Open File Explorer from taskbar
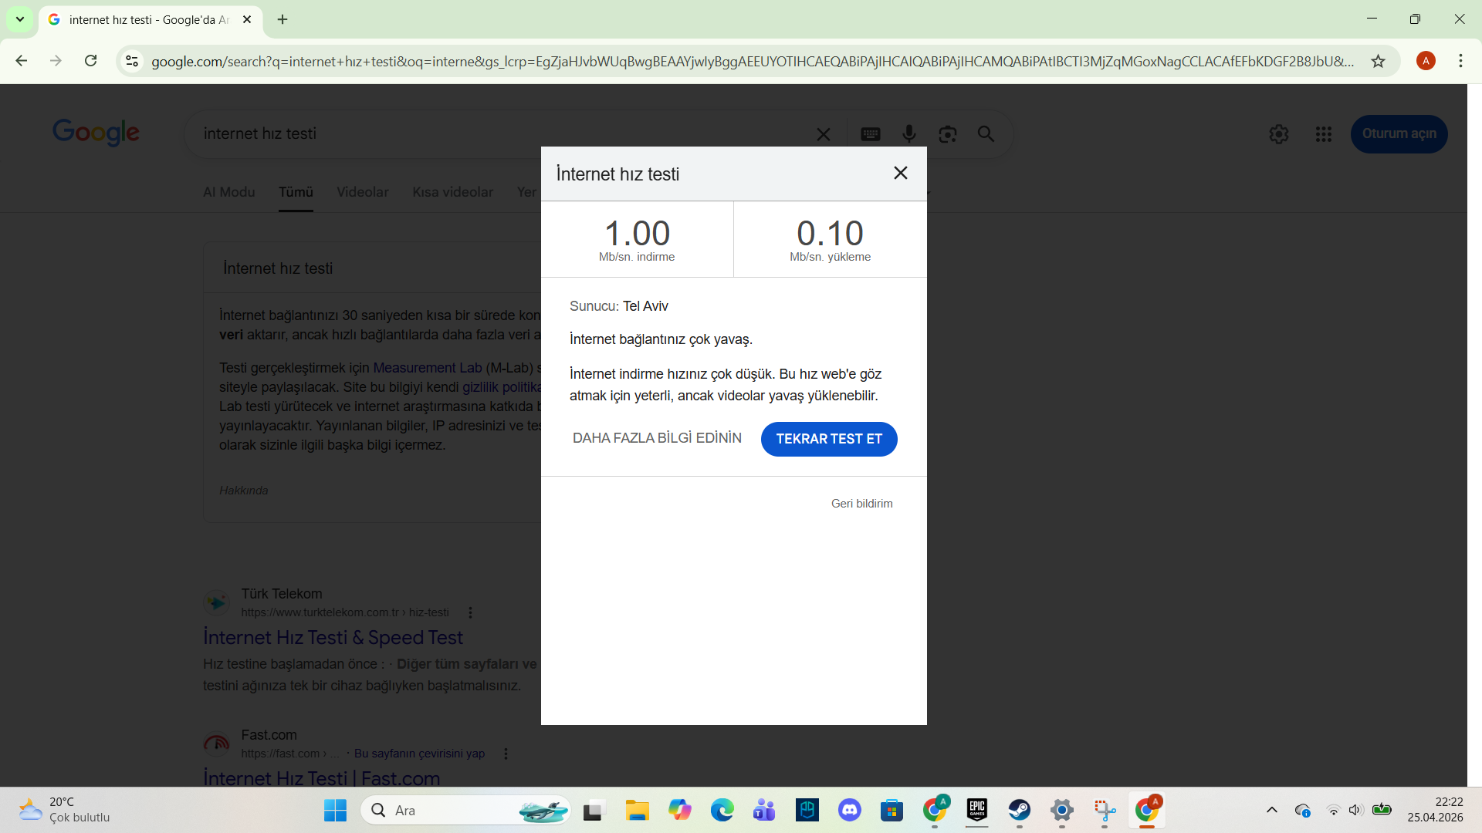1482x833 pixels. click(x=637, y=811)
